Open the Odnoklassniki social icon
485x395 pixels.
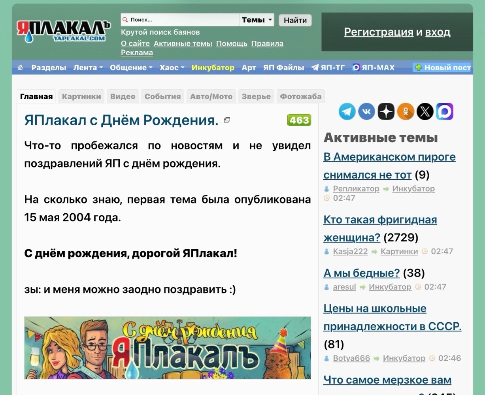[x=406, y=111]
